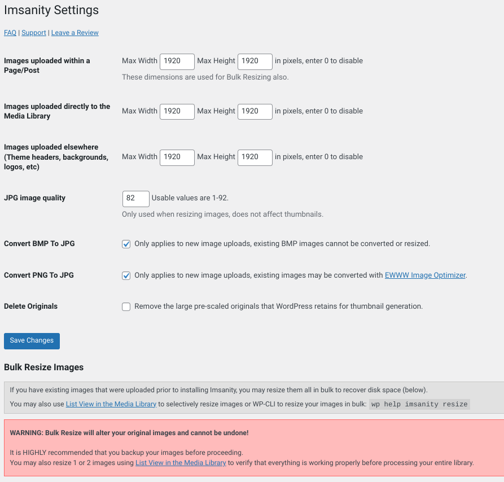Screen dimensions: 504x482
Task: Disable the Convert BMP To JPG checkbox
Action: [126, 244]
